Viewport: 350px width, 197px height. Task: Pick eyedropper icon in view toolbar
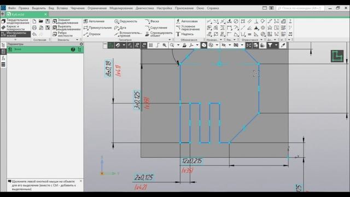point(283,45)
